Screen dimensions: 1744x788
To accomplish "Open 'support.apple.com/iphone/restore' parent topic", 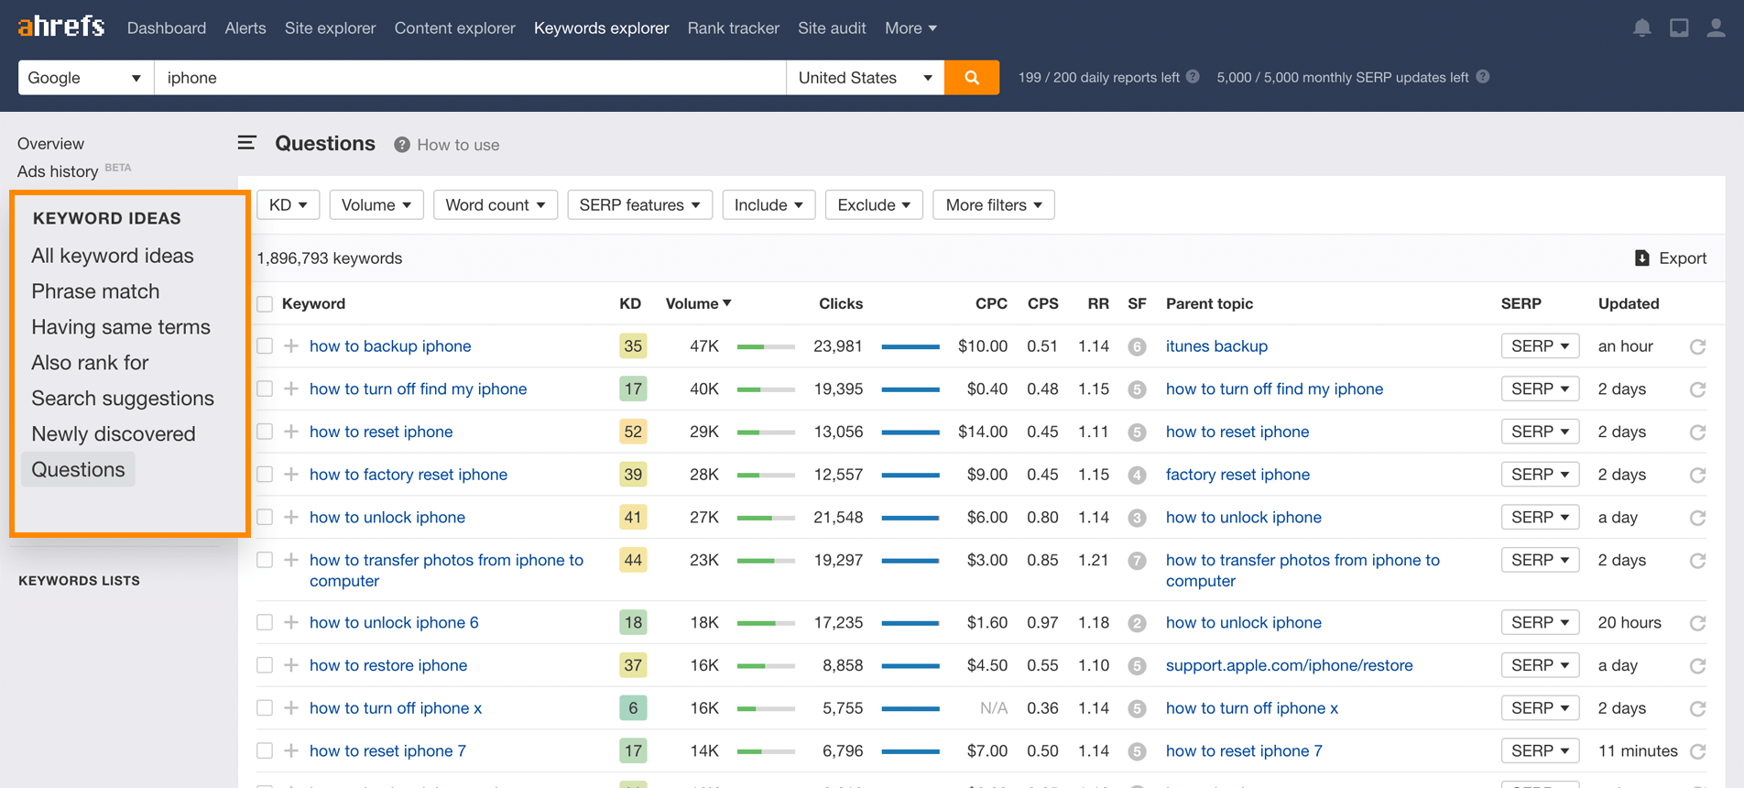I will [x=1289, y=665].
